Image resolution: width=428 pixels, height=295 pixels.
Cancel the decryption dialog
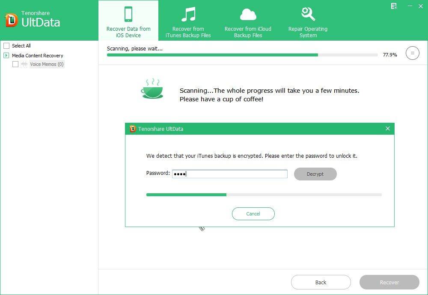[x=253, y=214]
